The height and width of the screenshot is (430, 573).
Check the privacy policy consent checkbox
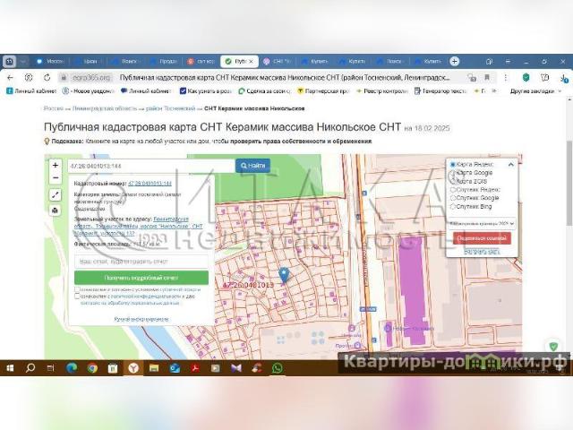pyautogui.click(x=78, y=297)
